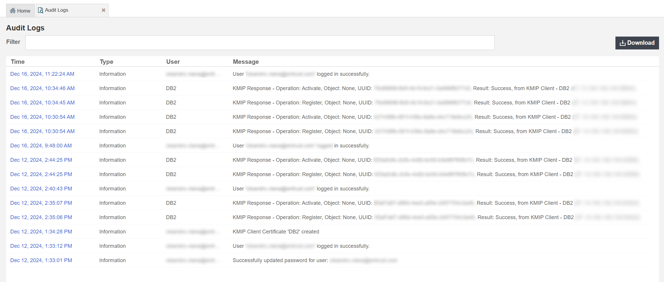
Task: Click the Audit Logs document icon
Action: (x=40, y=10)
